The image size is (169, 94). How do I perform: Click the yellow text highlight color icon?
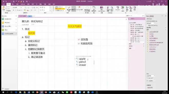(x=25, y=10)
